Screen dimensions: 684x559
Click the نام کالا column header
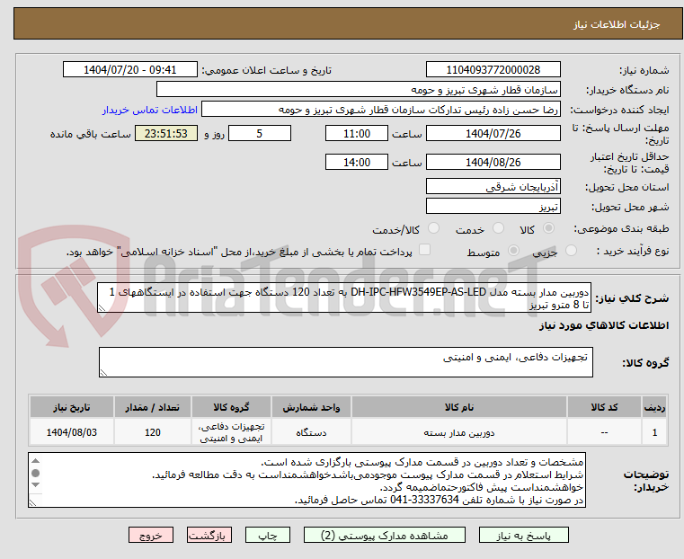pyautogui.click(x=459, y=407)
